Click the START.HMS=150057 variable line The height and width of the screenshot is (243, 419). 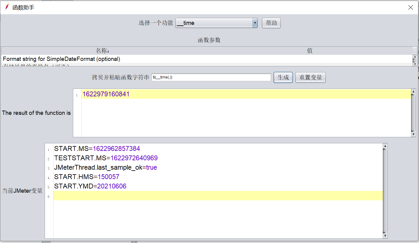point(87,177)
